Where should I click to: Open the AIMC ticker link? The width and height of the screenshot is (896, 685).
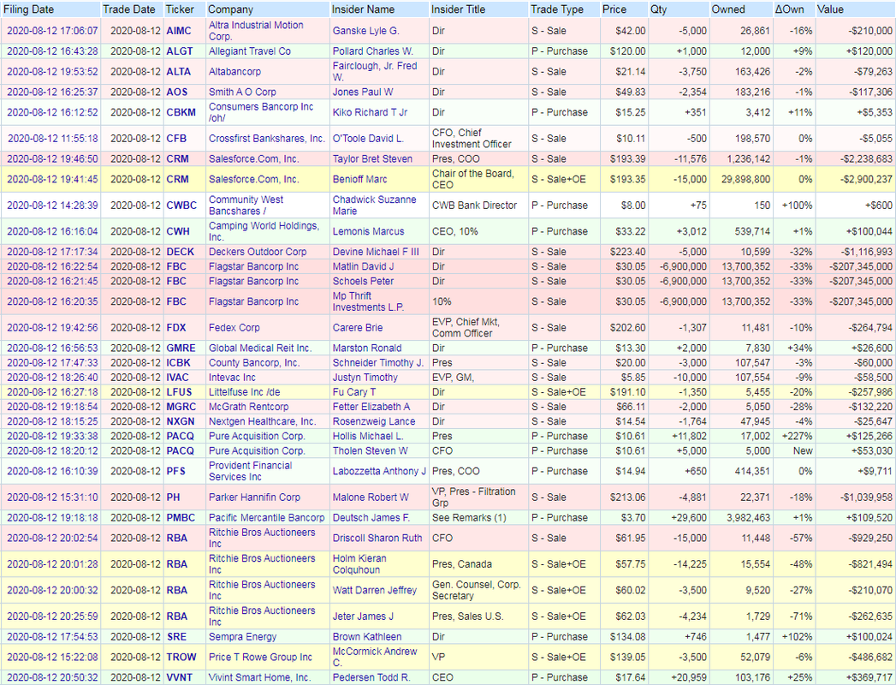click(x=179, y=31)
